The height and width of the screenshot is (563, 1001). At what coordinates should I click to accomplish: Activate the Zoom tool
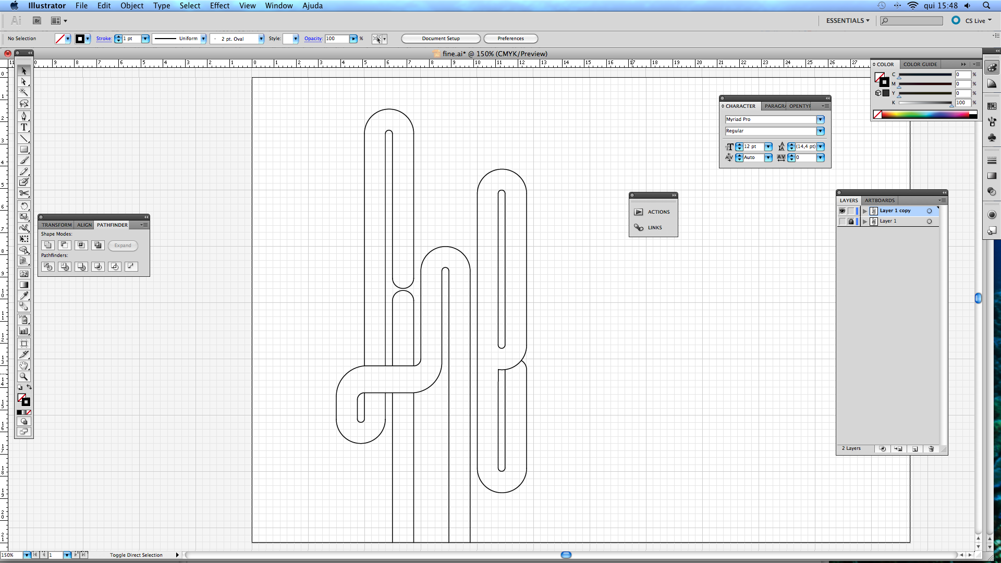(24, 376)
